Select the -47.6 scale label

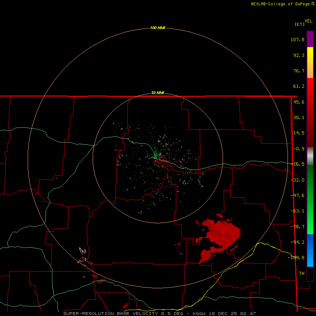(298, 196)
